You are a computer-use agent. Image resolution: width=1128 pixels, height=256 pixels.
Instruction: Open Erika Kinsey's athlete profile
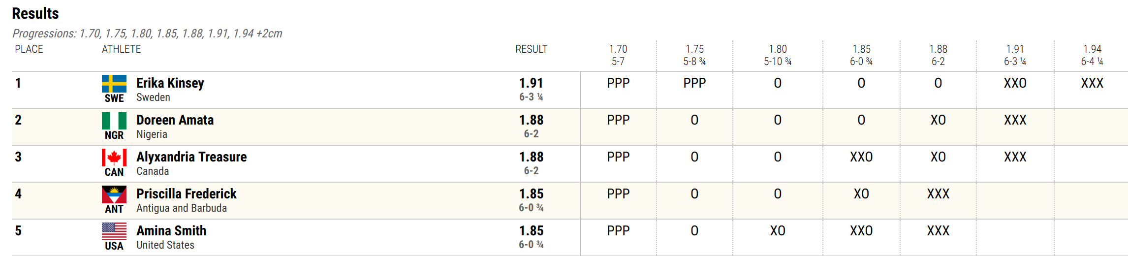tap(170, 83)
